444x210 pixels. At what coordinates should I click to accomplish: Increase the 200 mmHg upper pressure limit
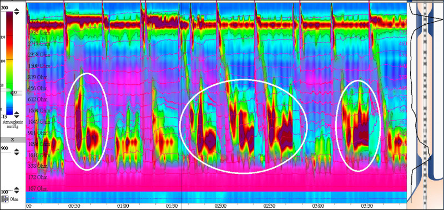pos(17,10)
